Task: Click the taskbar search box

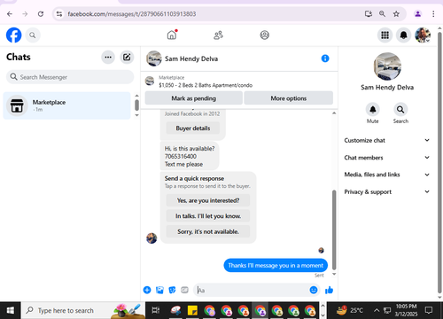Action: 83,310
